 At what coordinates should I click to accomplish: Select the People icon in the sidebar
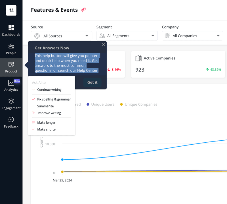pyautogui.click(x=11, y=49)
